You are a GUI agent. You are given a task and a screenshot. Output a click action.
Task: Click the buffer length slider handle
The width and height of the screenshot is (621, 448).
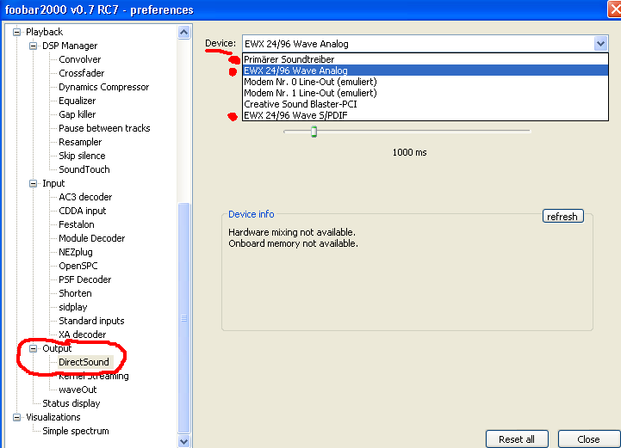click(x=314, y=132)
